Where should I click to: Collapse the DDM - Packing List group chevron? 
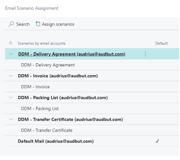click(11, 98)
